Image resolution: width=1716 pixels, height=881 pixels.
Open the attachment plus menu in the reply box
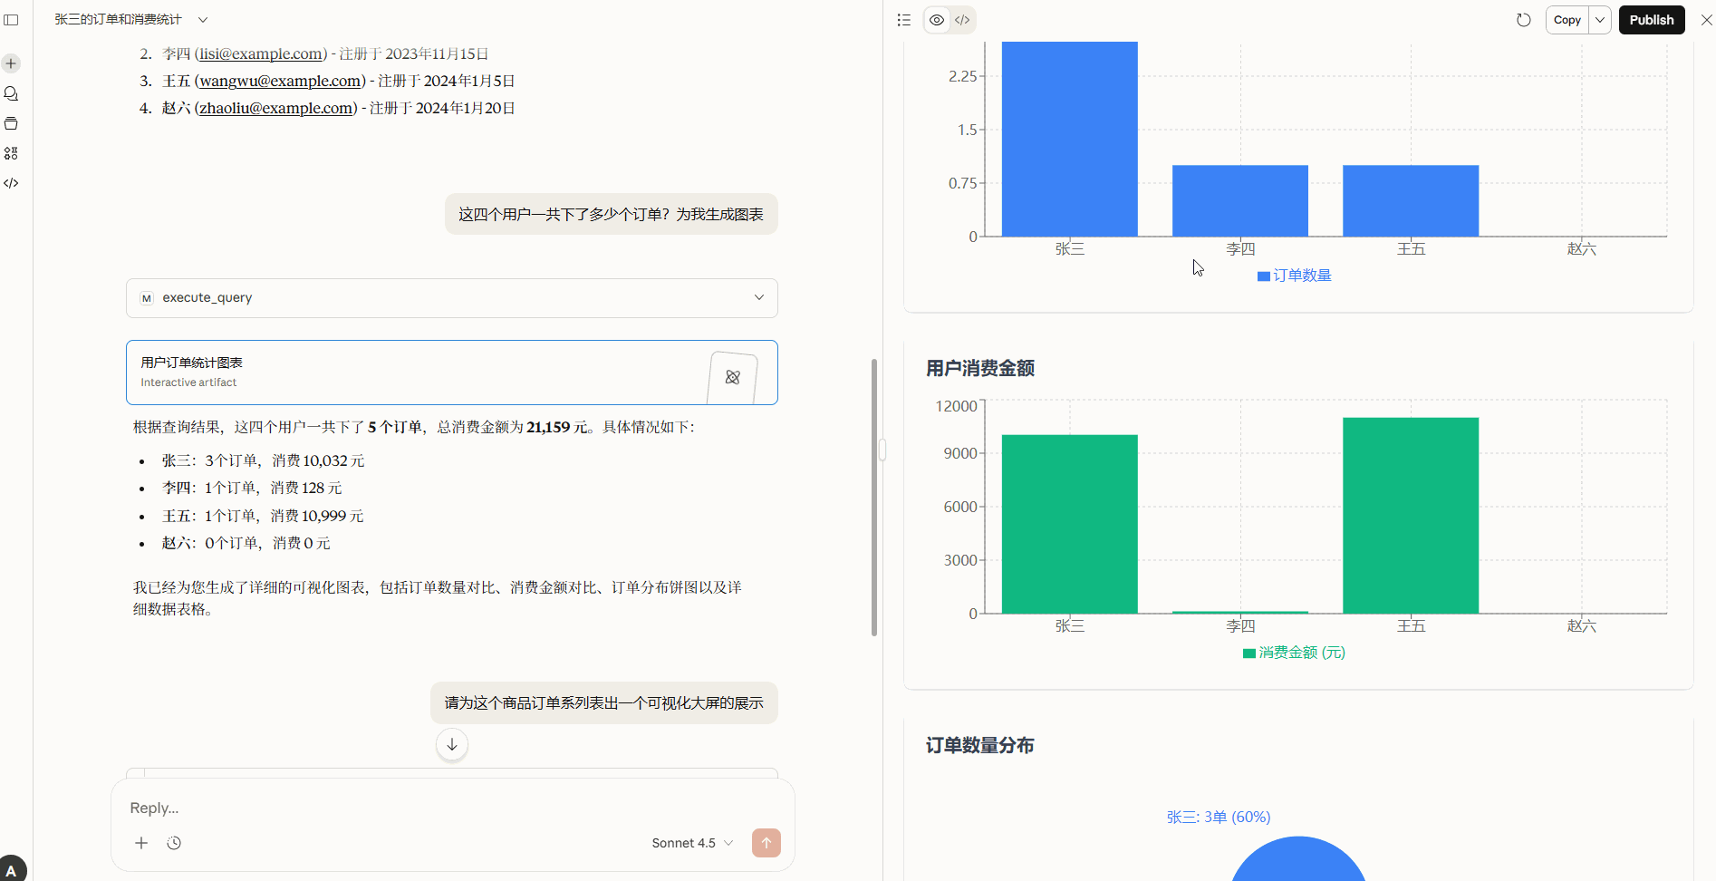tap(141, 843)
